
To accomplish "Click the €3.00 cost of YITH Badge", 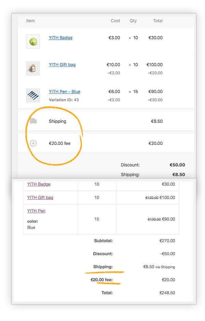I will [114, 38].
